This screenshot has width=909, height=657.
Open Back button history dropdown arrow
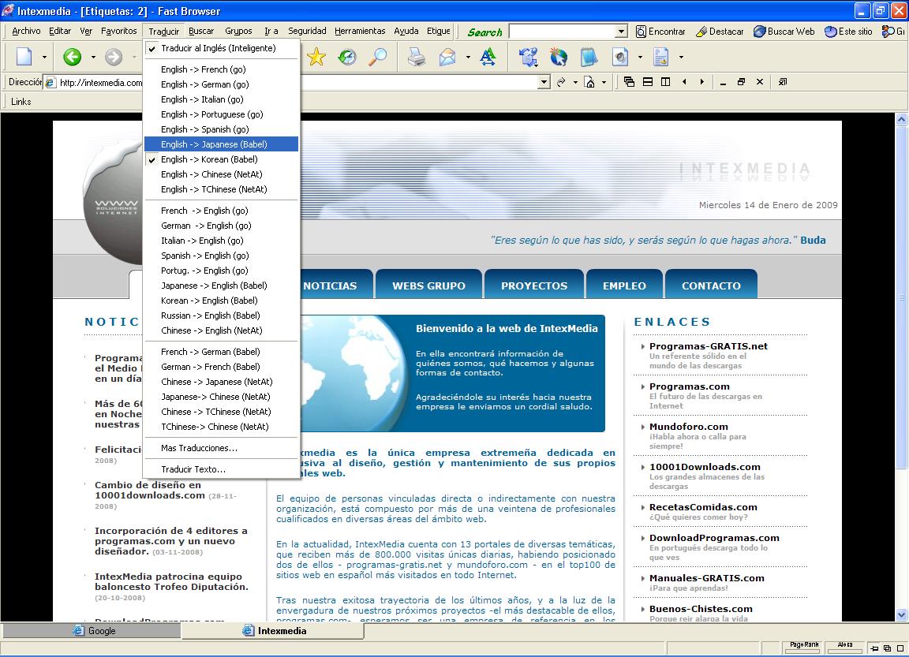[x=93, y=57]
